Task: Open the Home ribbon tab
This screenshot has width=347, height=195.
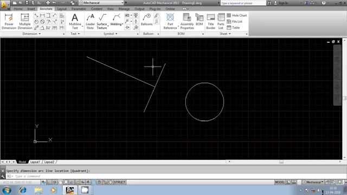Action: tap(18, 9)
